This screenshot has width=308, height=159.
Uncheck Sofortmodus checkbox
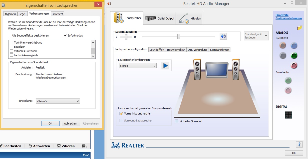[65, 35]
